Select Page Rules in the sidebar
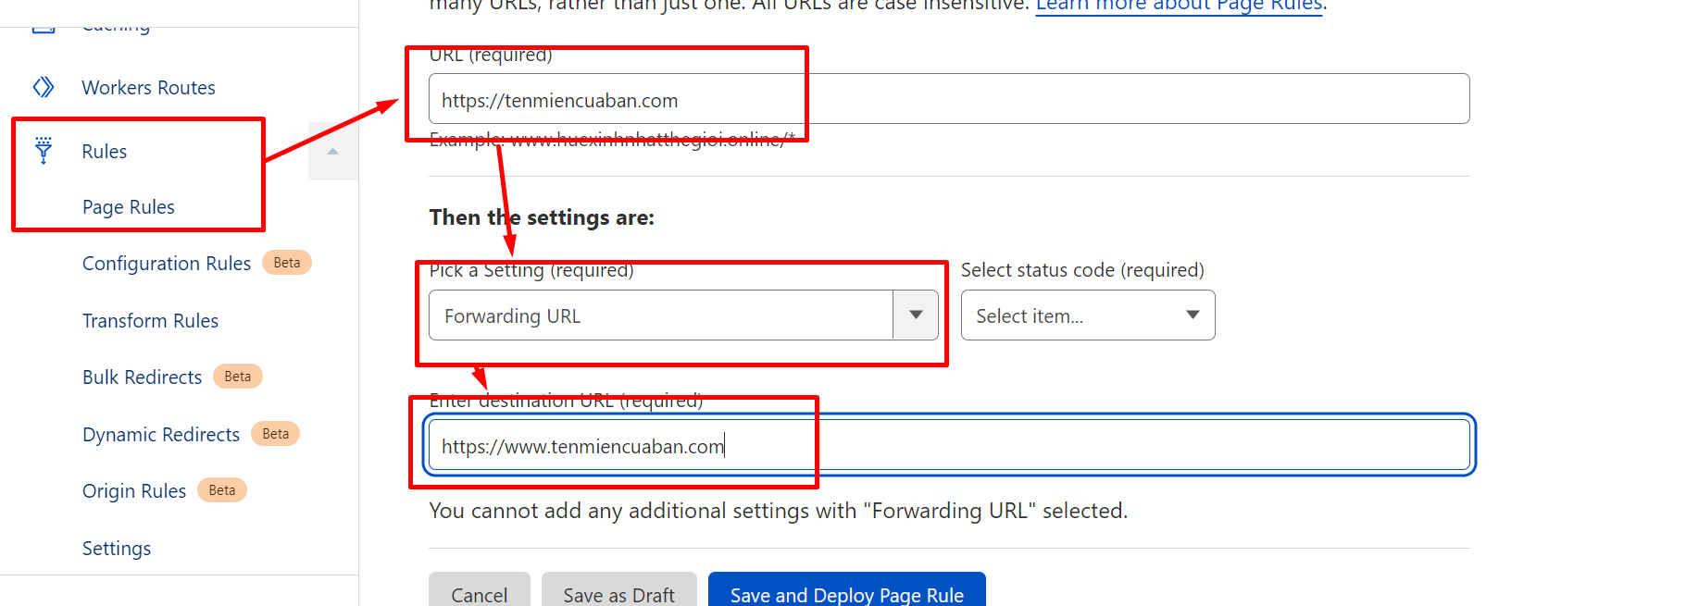 [128, 207]
